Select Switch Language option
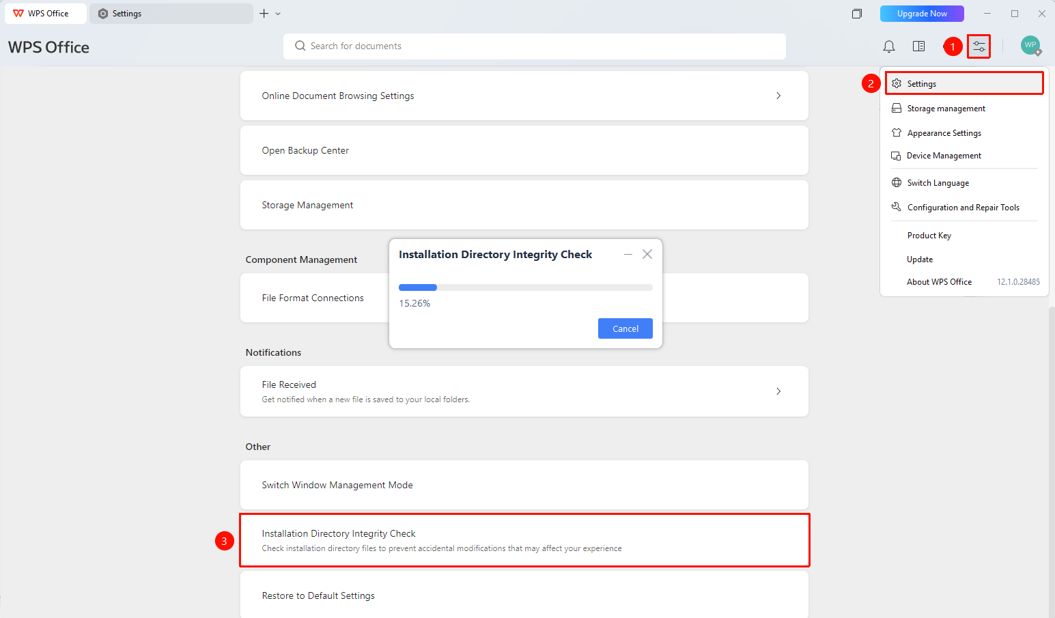1055x618 pixels. pos(964,183)
